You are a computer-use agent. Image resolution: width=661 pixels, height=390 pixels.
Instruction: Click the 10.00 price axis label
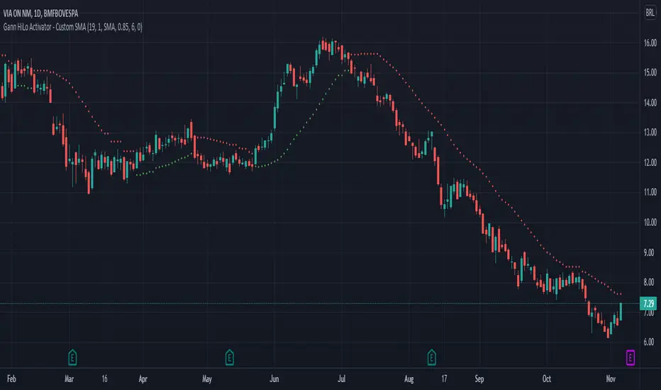[x=650, y=222]
